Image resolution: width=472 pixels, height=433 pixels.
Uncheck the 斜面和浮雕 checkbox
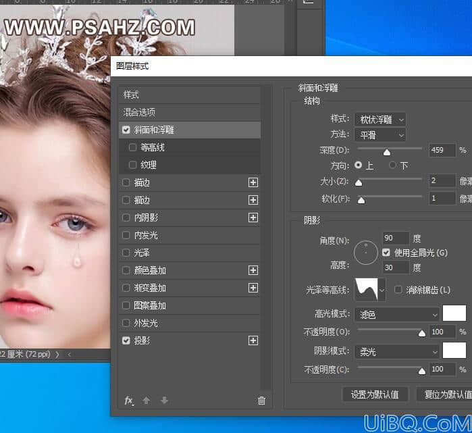click(x=126, y=130)
